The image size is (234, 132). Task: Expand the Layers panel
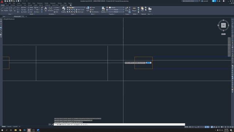pos(73,14)
